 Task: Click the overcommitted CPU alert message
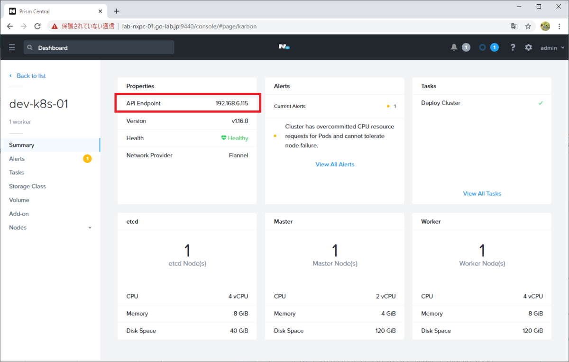click(340, 136)
